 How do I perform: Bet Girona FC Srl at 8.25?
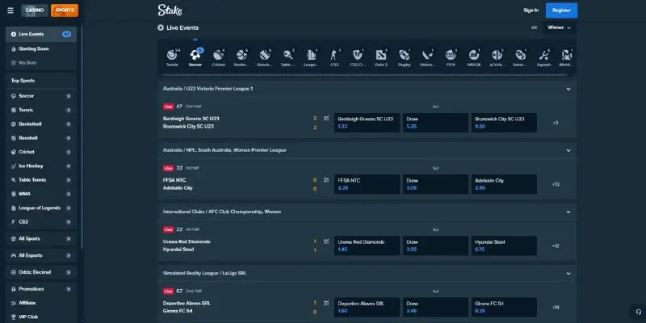click(x=504, y=307)
